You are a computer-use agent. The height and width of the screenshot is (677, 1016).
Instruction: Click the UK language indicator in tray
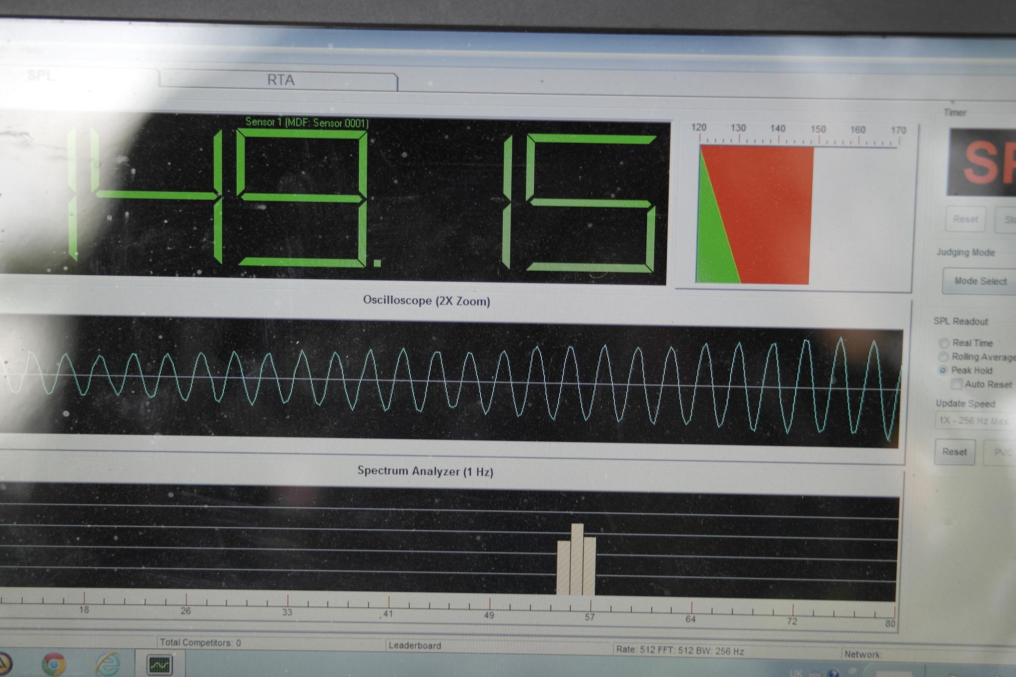click(795, 673)
